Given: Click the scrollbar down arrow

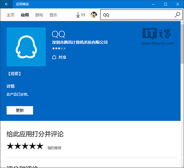Looking at the screenshot, I should (182, 166).
